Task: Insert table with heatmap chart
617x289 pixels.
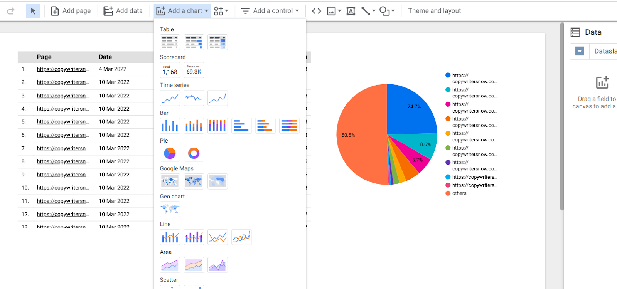Action: [217, 42]
